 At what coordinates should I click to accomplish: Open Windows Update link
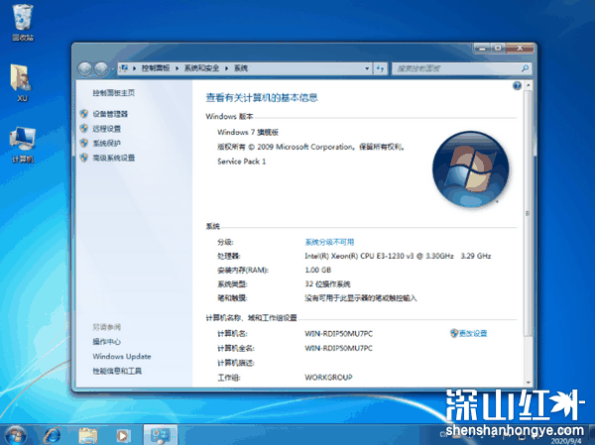122,356
